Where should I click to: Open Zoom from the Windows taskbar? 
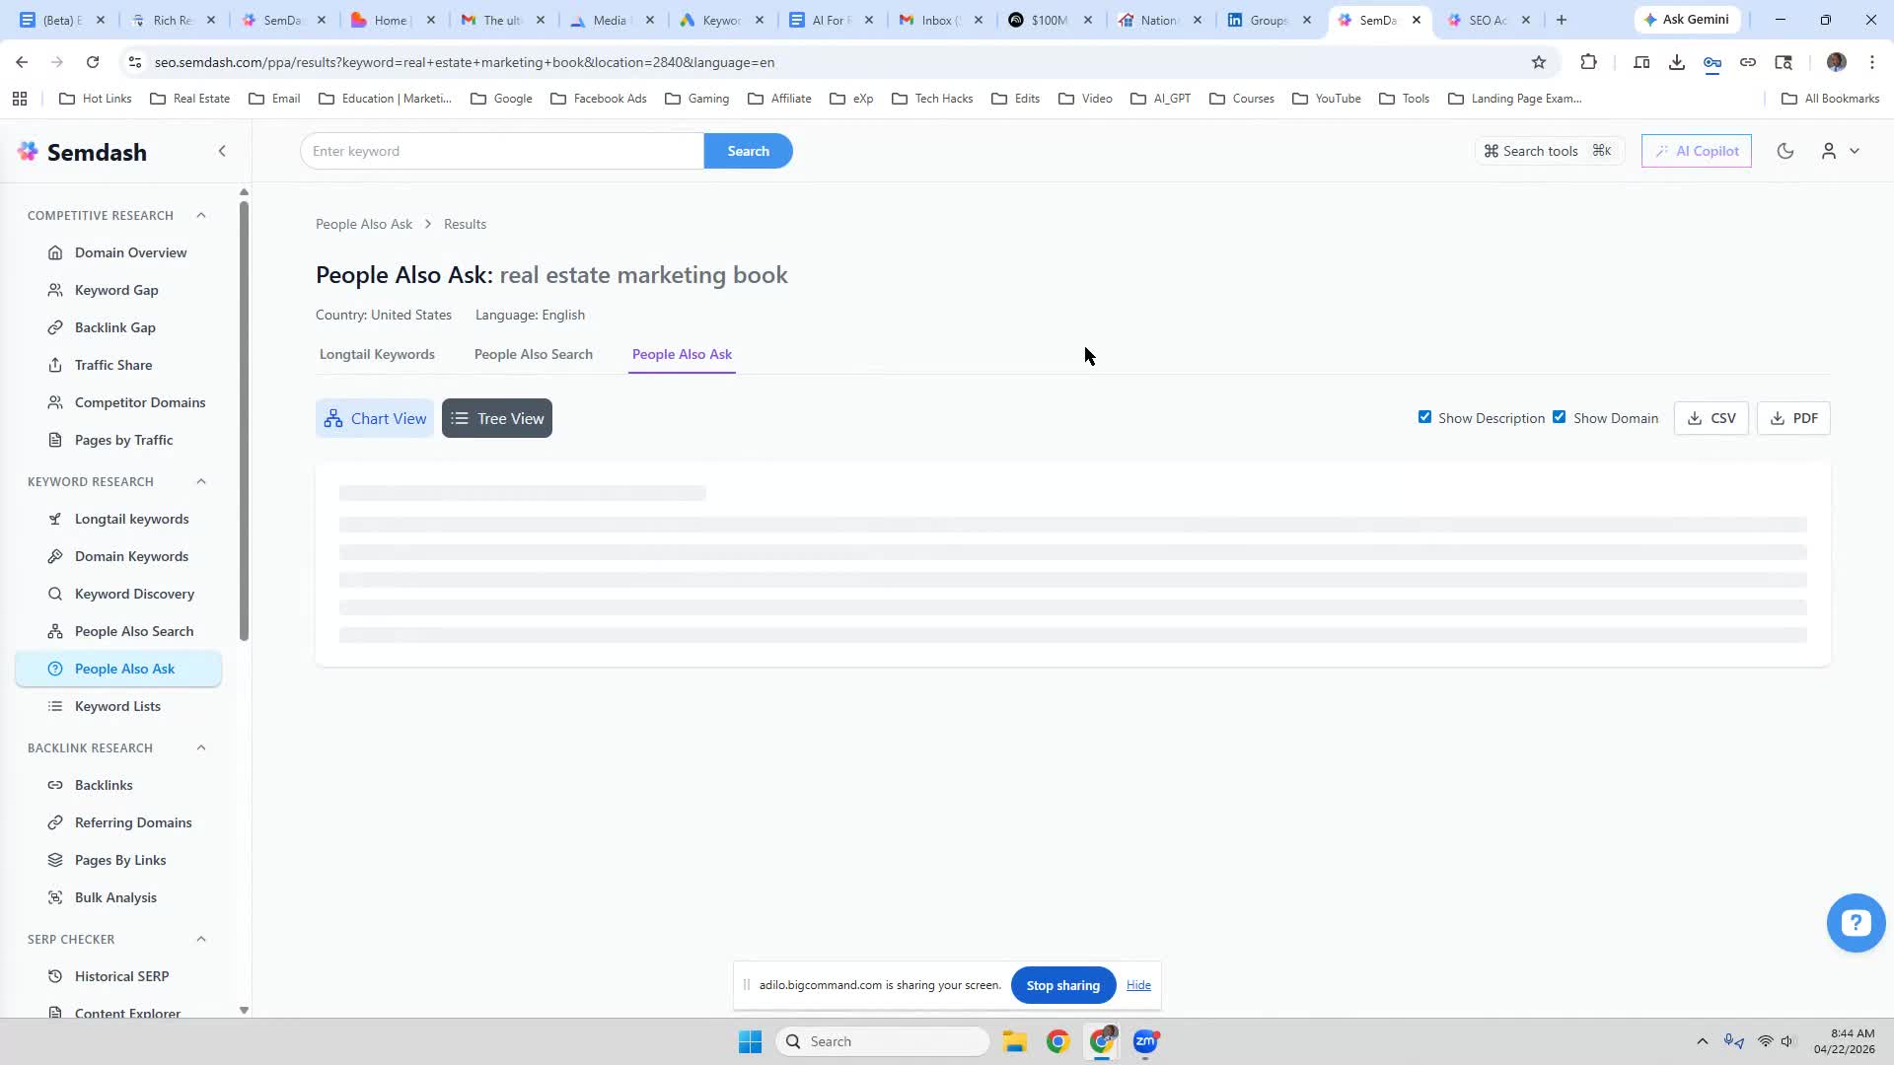[x=1145, y=1041]
